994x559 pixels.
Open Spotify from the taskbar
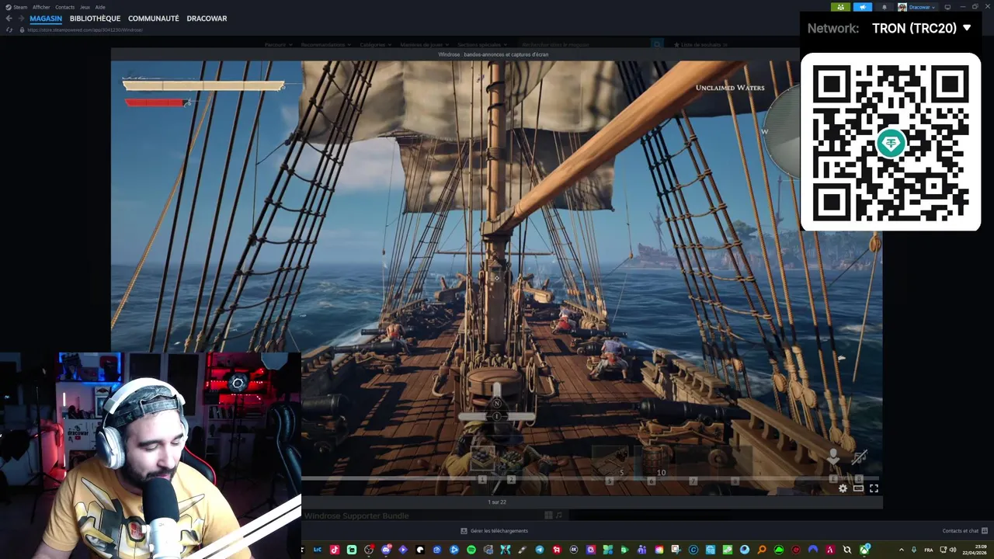pos(471,550)
